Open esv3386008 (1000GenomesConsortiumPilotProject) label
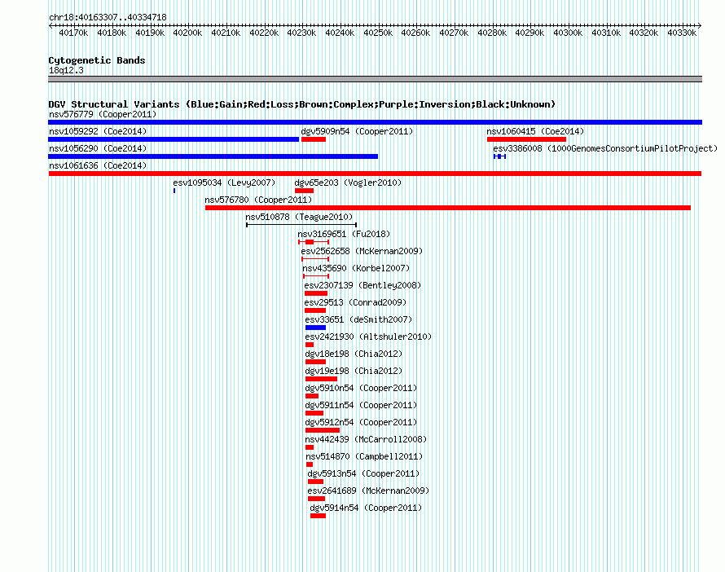This screenshot has height=572, width=725. (x=605, y=148)
